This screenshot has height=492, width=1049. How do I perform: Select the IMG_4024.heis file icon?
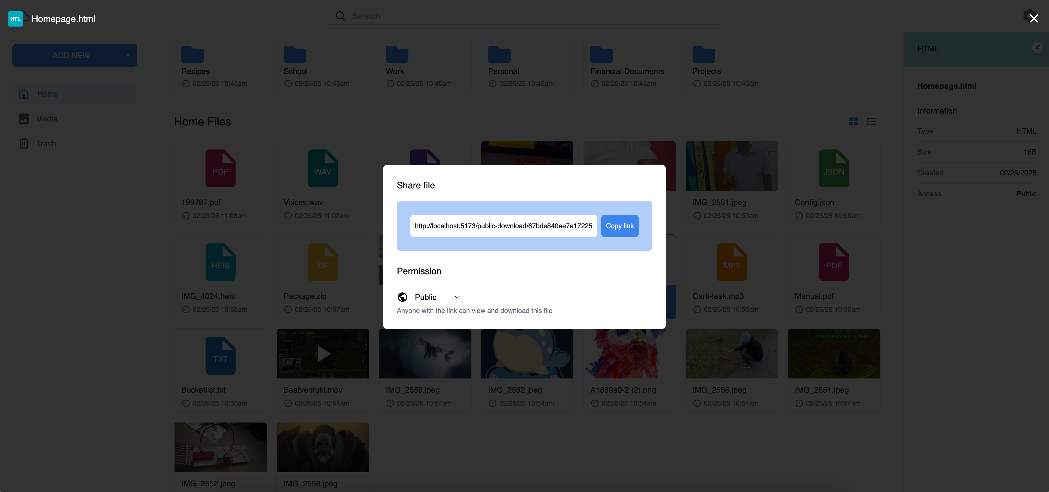(220, 262)
